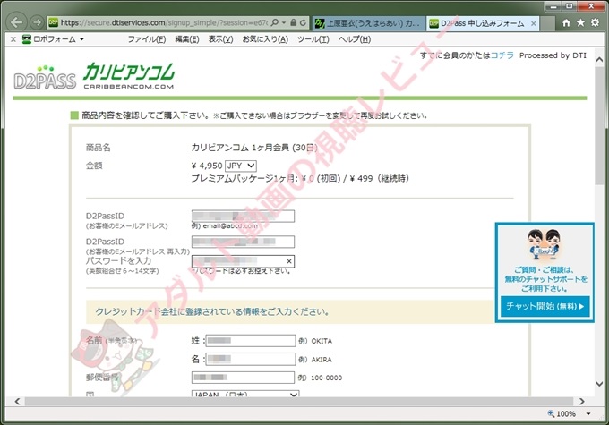Open the JAPAN (日本) country dropdown
Viewport: 609px width, 425px height.
pyautogui.click(x=245, y=394)
